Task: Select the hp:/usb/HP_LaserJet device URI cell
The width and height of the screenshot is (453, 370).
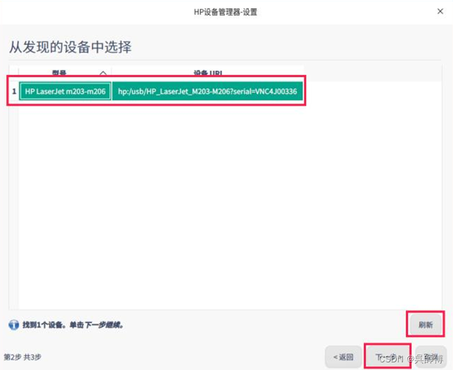Action: tap(207, 92)
